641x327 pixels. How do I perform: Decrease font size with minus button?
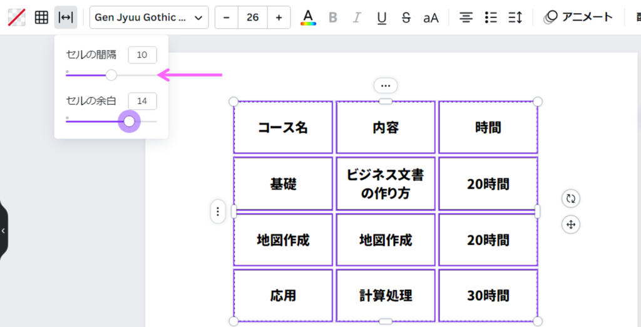227,18
